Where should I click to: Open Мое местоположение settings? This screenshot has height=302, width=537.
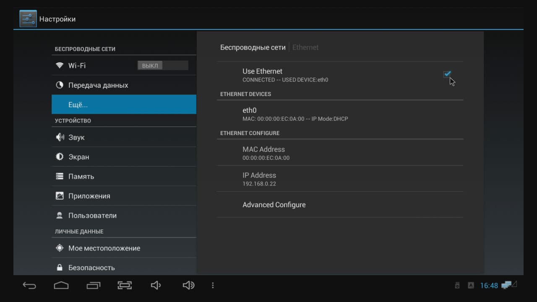coord(124,248)
